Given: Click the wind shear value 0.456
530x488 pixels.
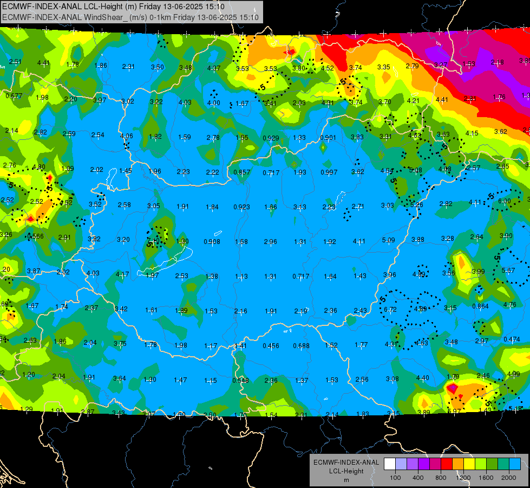Looking at the screenshot, I should coord(271,345).
